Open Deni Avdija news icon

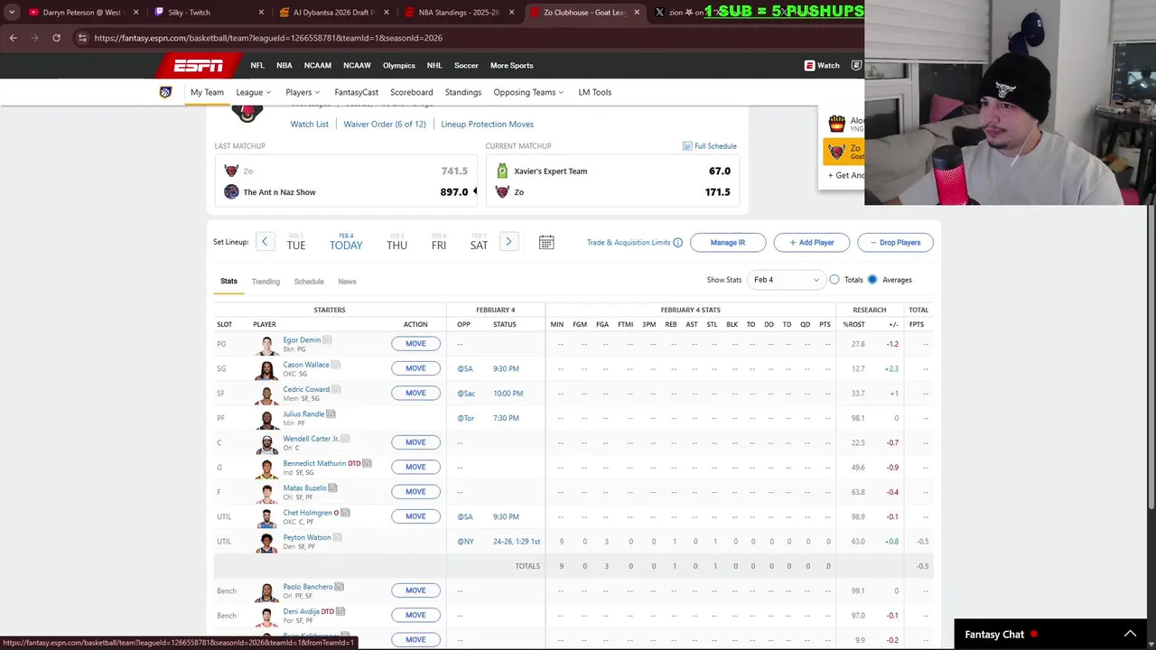341,611
